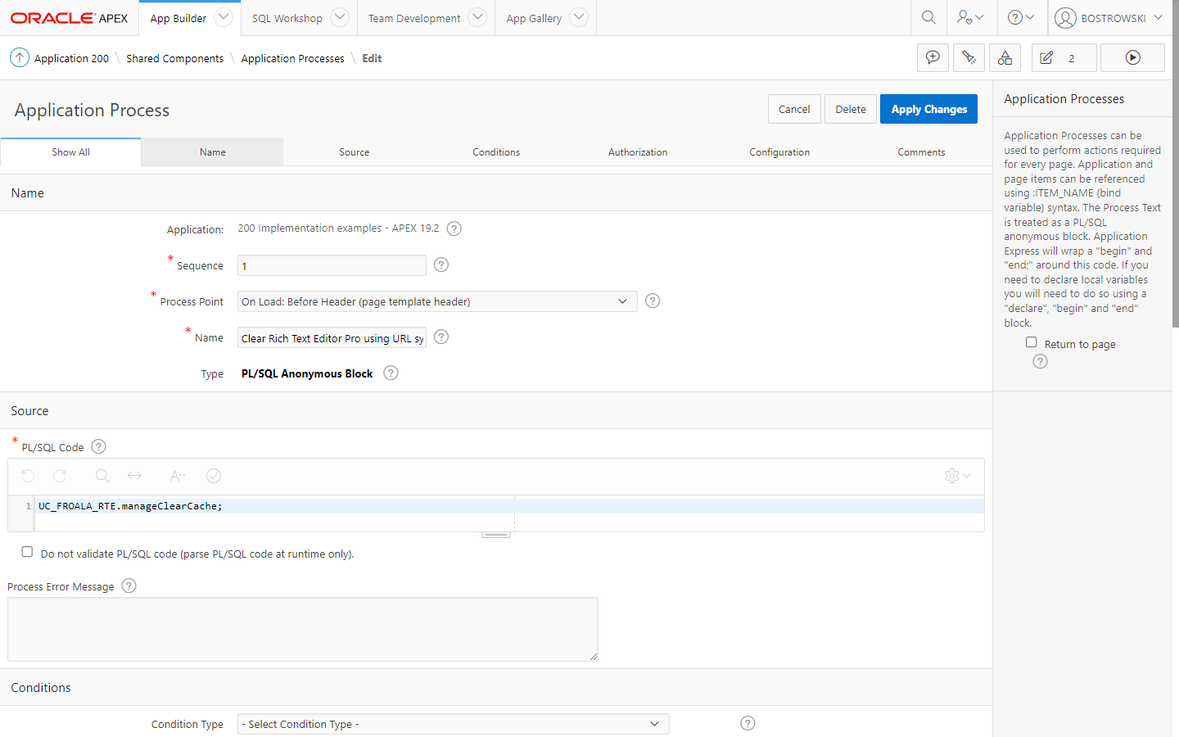Go up using the Application 200 arrow icon
The width and height of the screenshot is (1179, 737).
(20, 57)
